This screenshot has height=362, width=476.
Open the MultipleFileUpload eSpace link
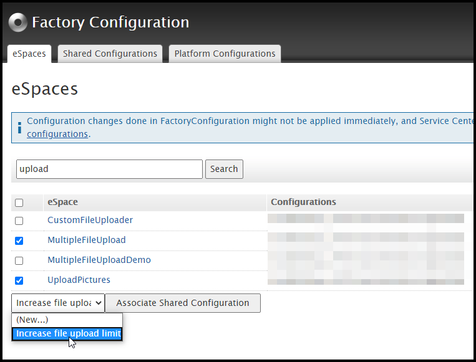87,240
